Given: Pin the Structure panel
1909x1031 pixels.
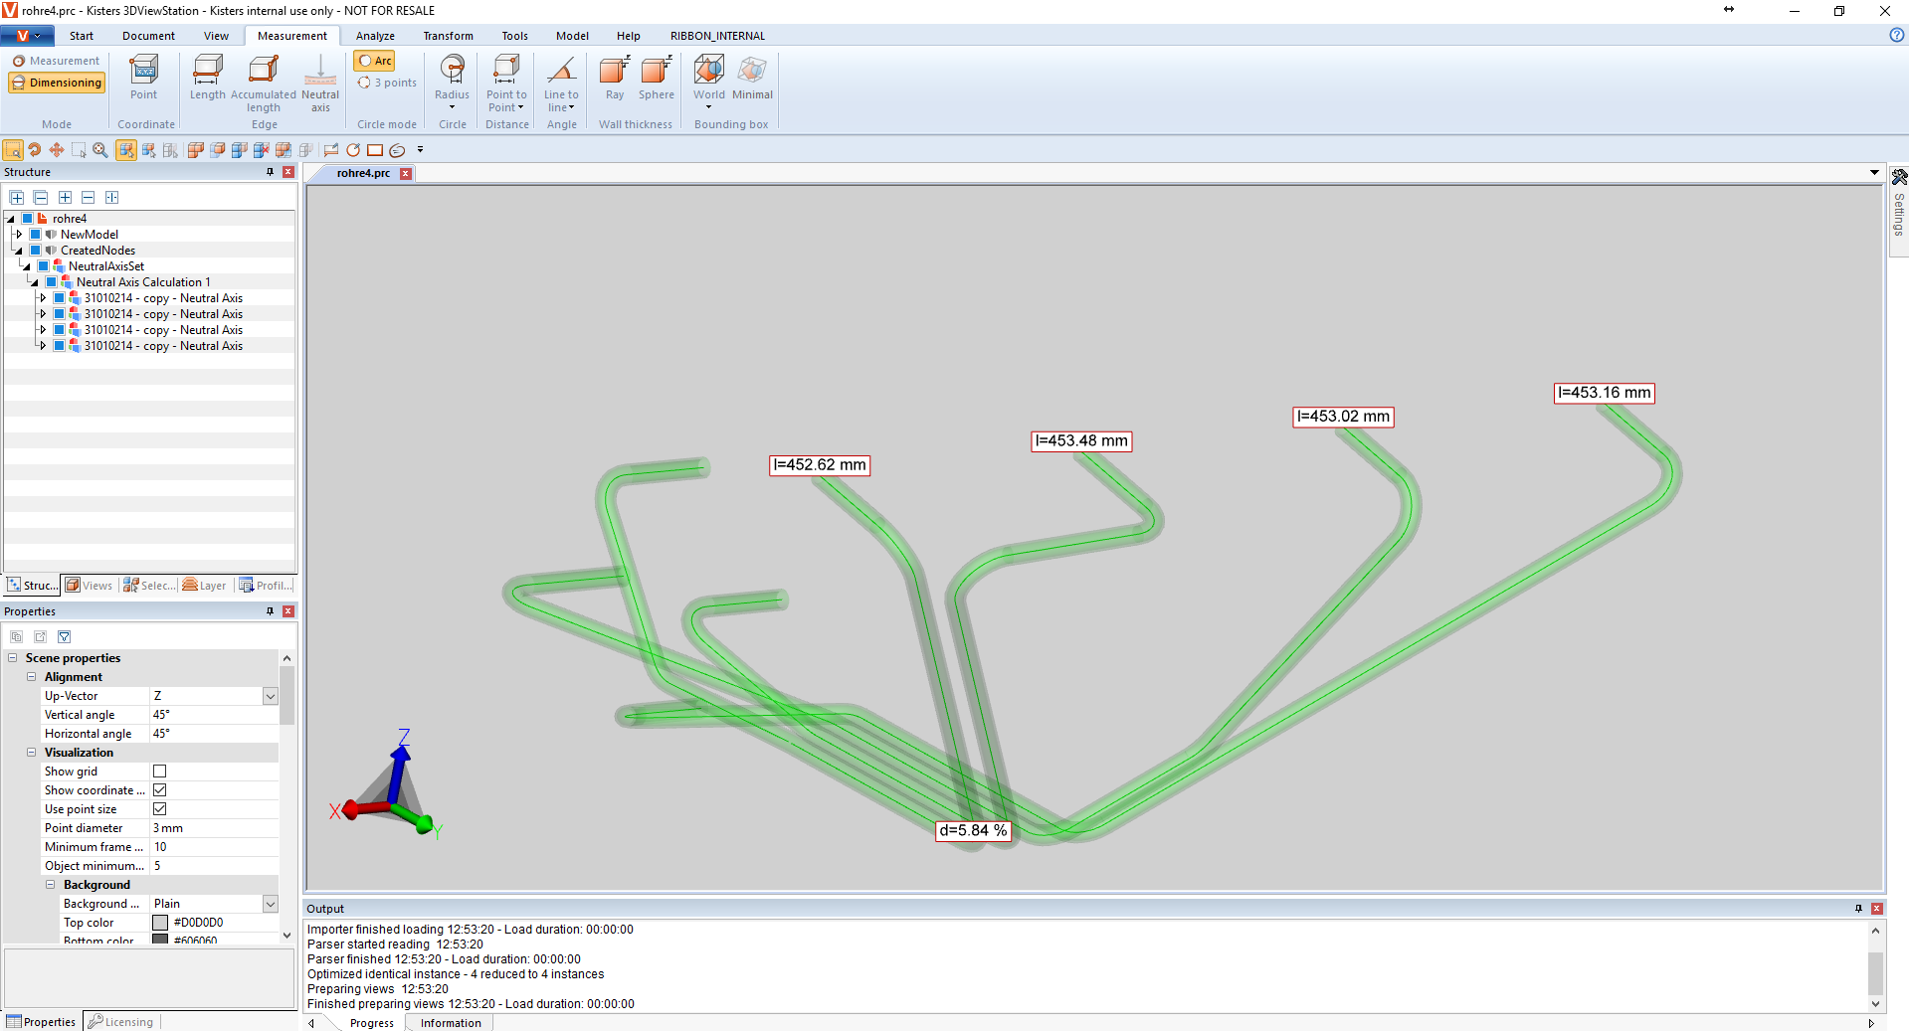Looking at the screenshot, I should coord(270,172).
